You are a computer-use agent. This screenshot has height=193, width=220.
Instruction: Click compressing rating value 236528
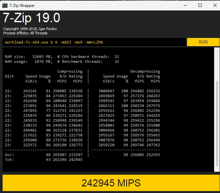coord(76,91)
